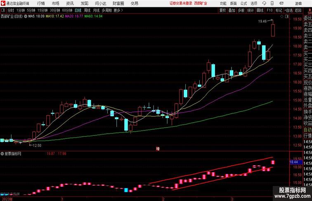Image resolution: width=312 pixels, height=201 pixels.
Task: Open the 问小达 menu
Action: (x=100, y=3)
